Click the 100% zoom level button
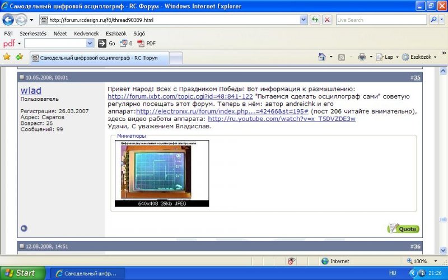This screenshot has width=448, height=280. point(417,261)
